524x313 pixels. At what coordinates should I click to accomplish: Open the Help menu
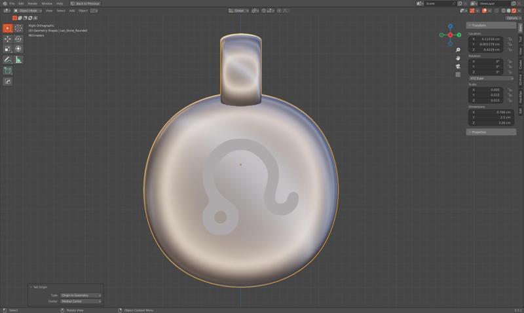coord(60,3)
